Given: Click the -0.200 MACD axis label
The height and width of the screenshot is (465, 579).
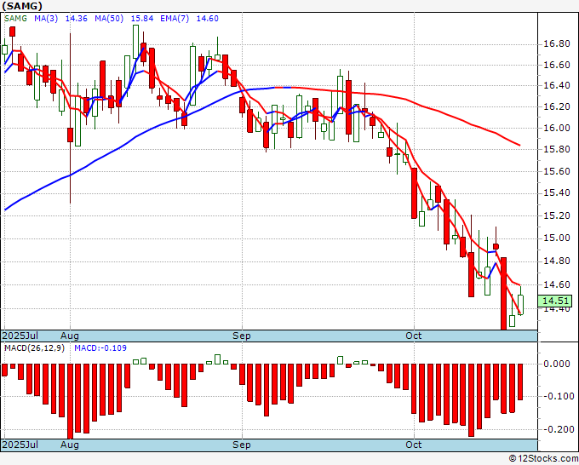Looking at the screenshot, I should click(559, 429).
